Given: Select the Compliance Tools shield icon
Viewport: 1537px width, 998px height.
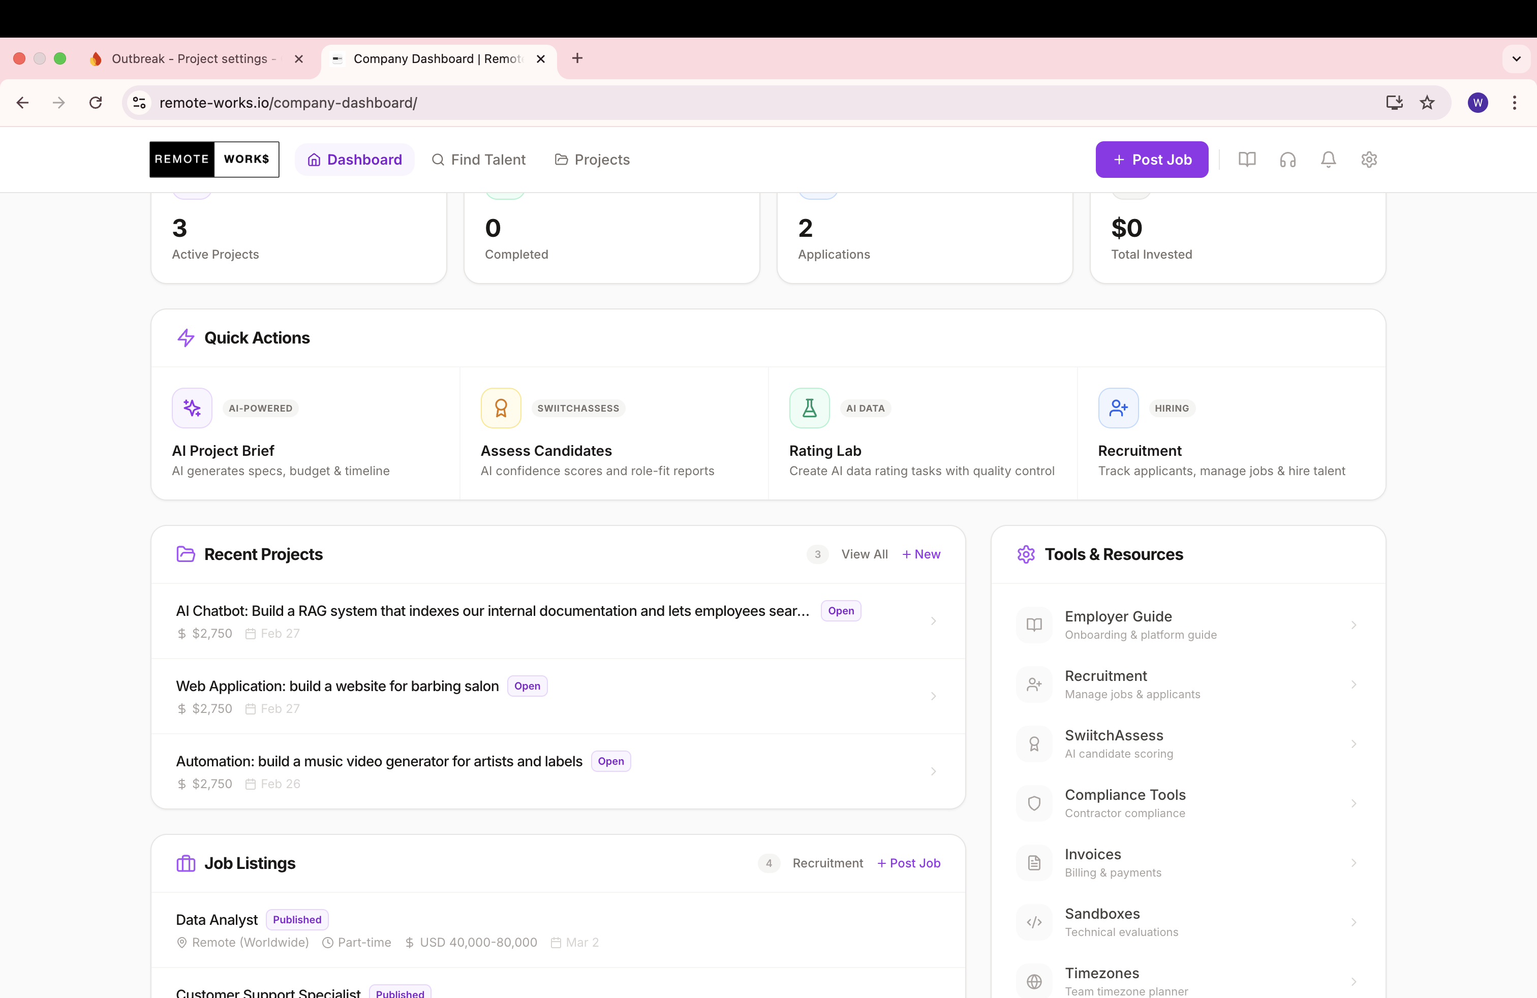Looking at the screenshot, I should click(1033, 803).
